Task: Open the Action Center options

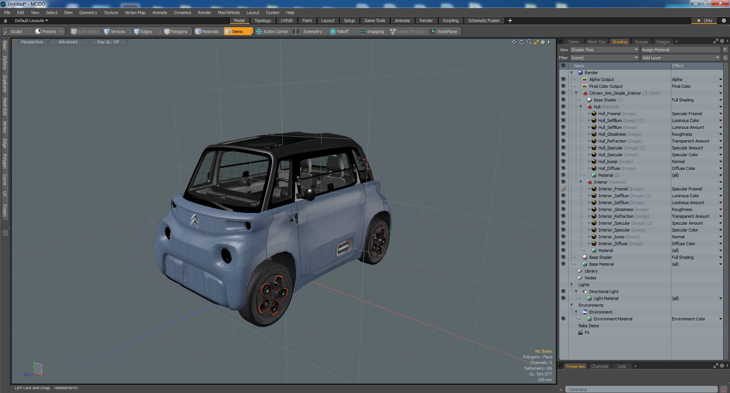Action: click(272, 32)
